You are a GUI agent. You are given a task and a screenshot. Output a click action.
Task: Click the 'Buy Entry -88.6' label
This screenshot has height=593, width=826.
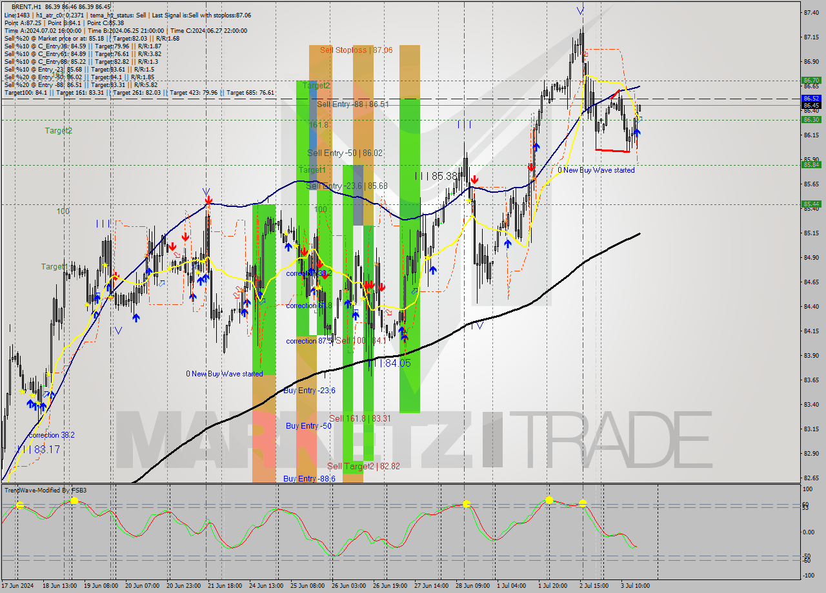(x=309, y=479)
